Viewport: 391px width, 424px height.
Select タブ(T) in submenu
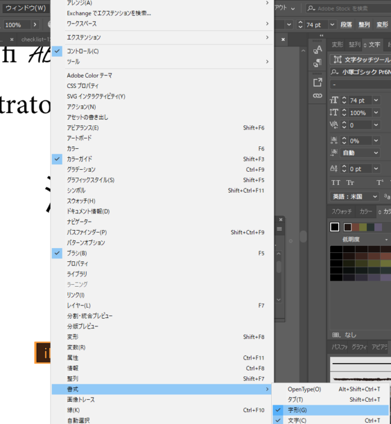[330, 399]
